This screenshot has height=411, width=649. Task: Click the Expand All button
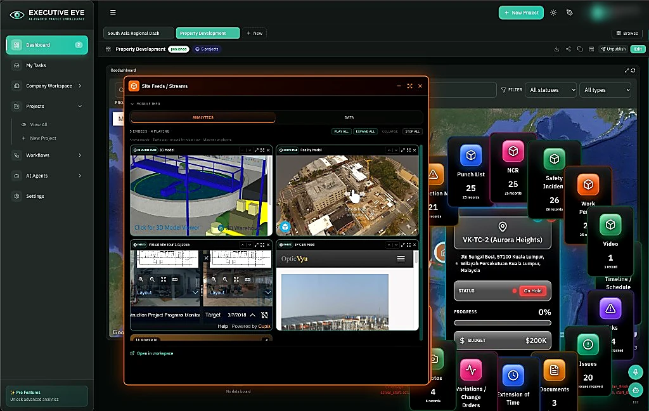click(x=365, y=131)
